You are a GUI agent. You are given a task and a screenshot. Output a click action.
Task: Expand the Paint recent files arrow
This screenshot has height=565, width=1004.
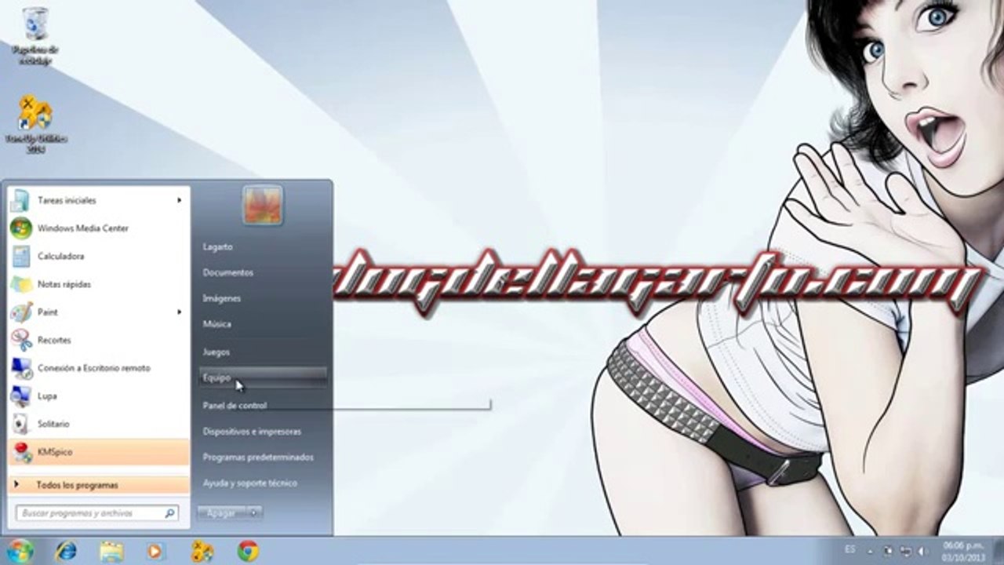pos(179,312)
